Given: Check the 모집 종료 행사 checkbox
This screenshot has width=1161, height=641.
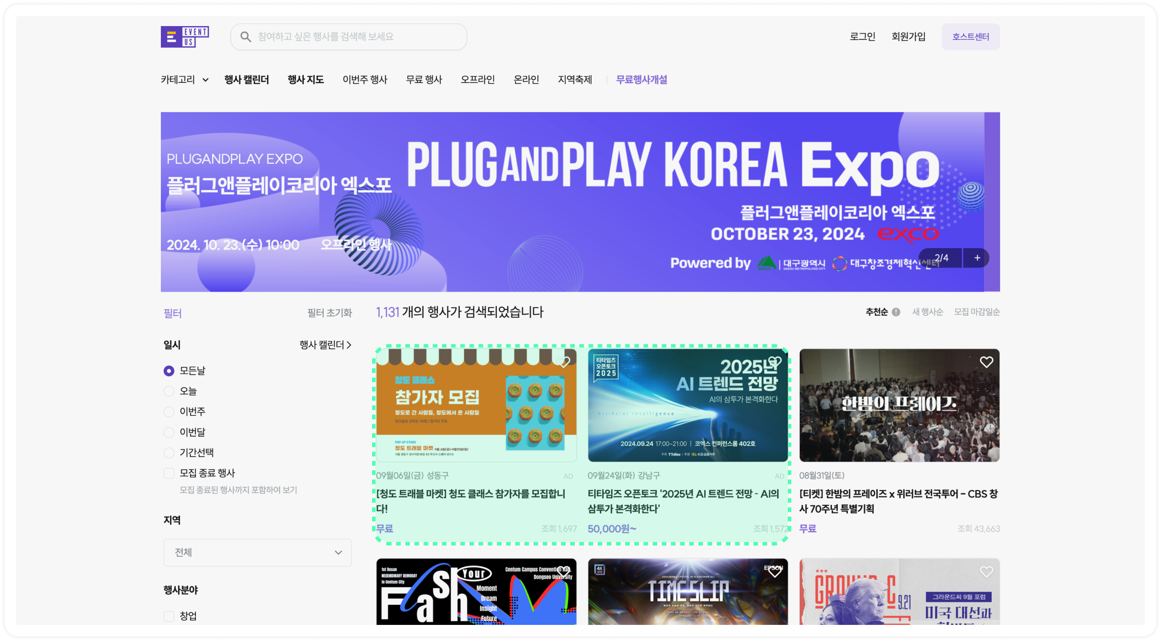Looking at the screenshot, I should (169, 473).
